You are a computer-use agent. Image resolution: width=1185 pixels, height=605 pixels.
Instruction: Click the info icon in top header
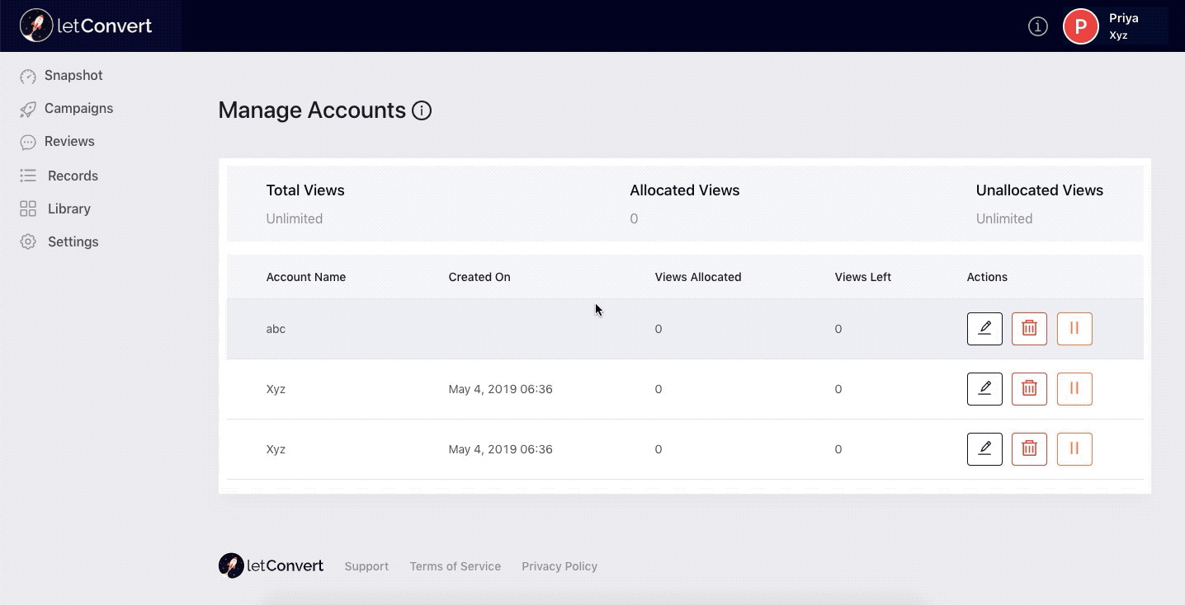pos(1037,26)
